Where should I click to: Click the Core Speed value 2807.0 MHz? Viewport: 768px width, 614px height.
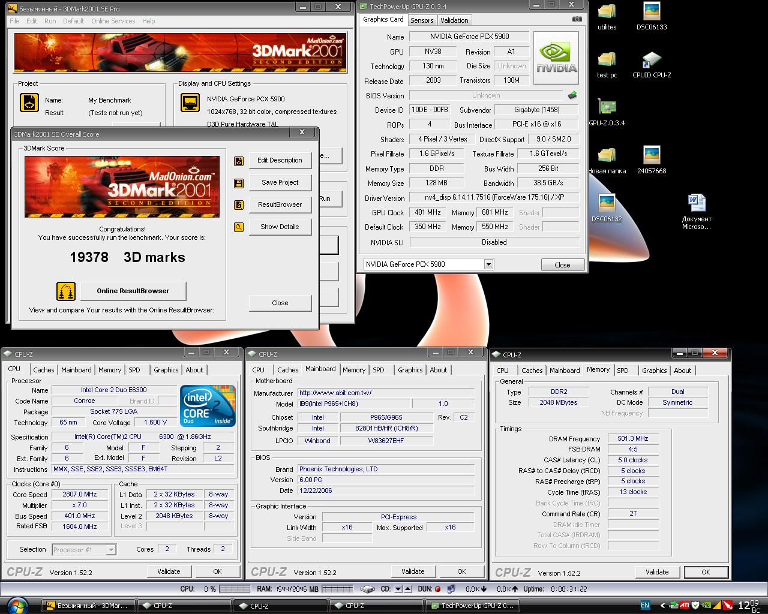79,495
